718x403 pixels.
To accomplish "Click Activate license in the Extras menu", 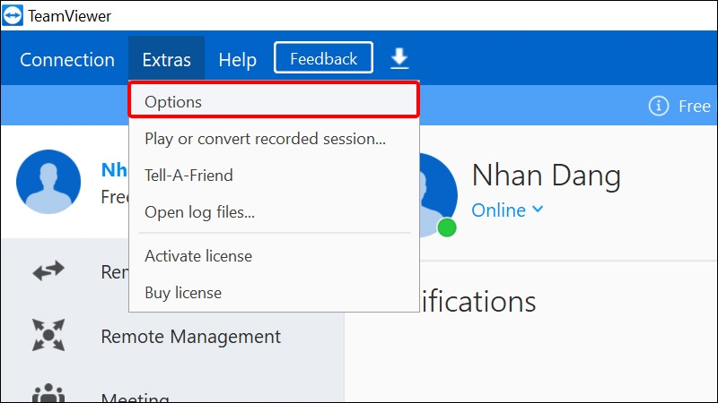I will tap(198, 256).
